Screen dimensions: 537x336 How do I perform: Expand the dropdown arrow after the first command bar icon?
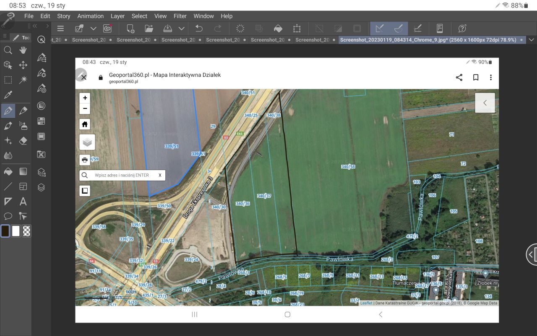pyautogui.click(x=94, y=29)
